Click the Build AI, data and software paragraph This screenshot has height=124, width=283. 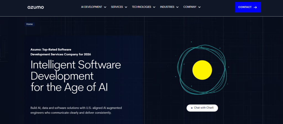pos(76,110)
